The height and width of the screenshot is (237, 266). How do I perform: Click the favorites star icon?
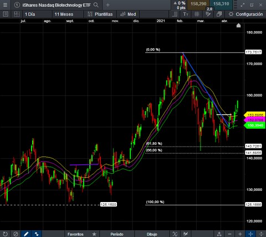(94, 234)
